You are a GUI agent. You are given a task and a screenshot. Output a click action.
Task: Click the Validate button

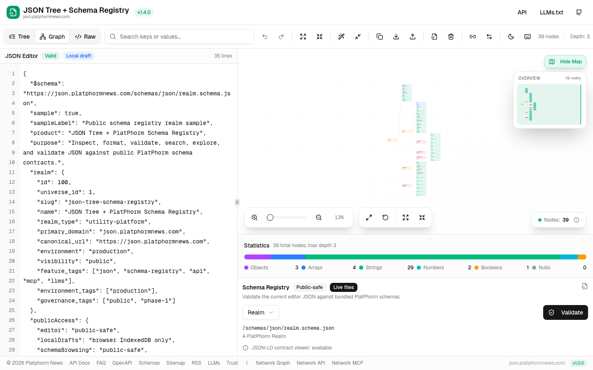coord(565,312)
